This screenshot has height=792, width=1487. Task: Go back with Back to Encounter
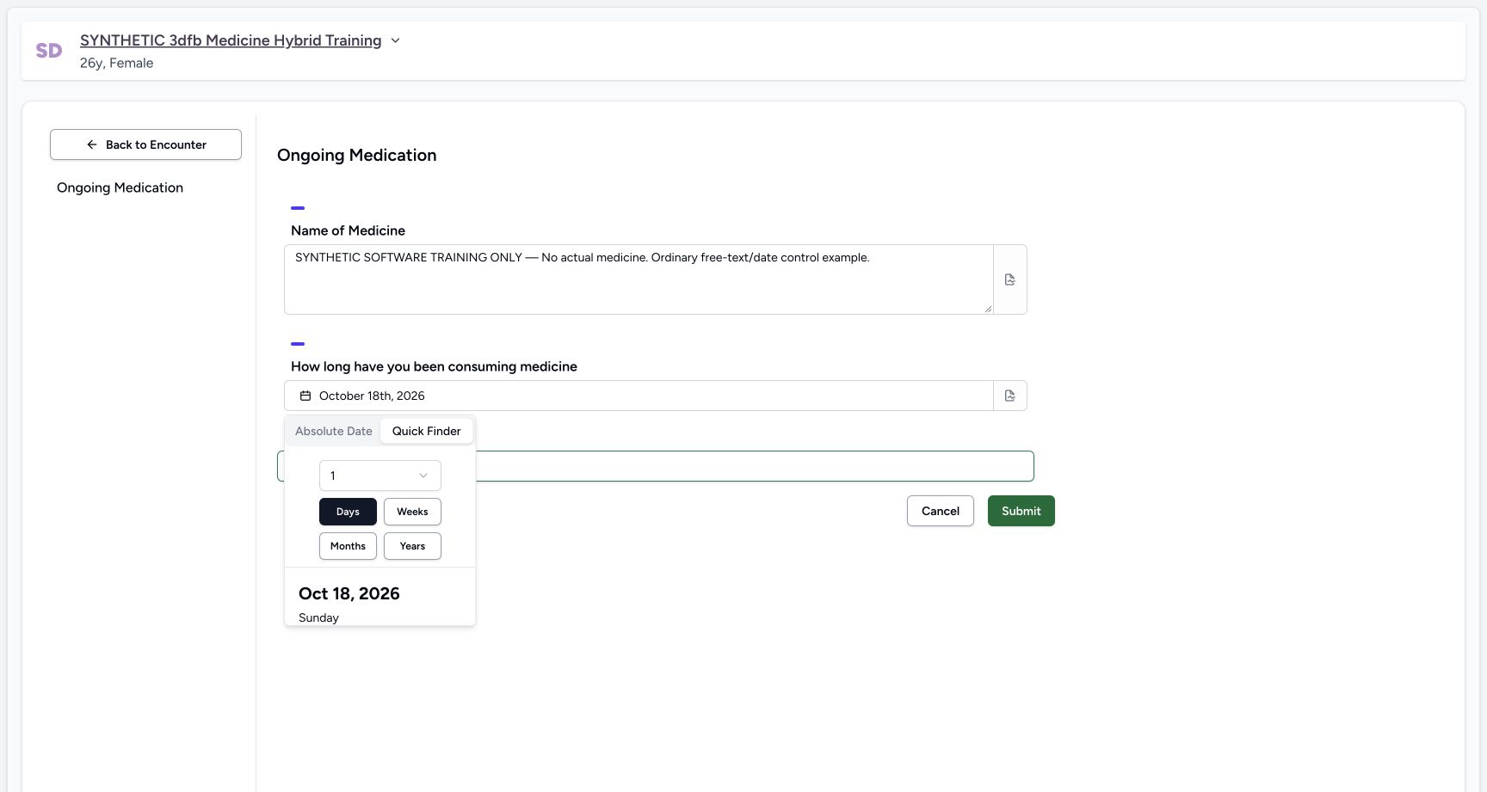point(145,144)
